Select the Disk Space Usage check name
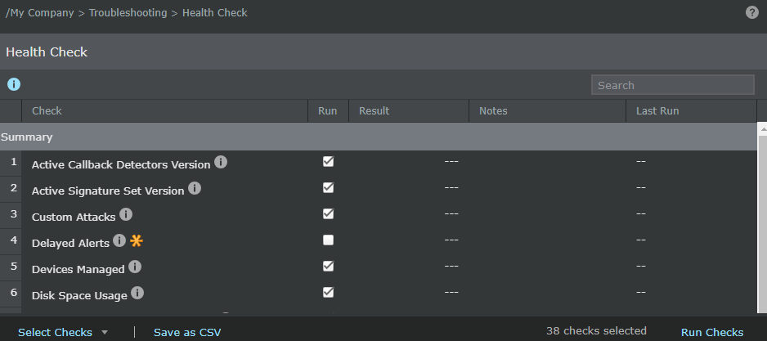 [79, 295]
